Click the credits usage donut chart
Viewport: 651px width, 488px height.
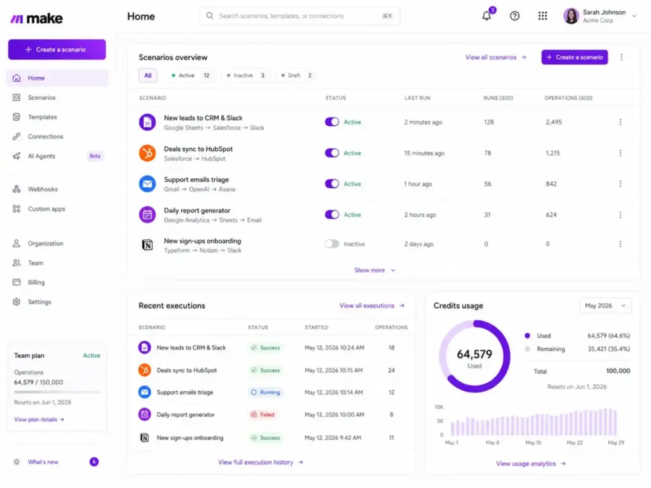[x=474, y=356]
